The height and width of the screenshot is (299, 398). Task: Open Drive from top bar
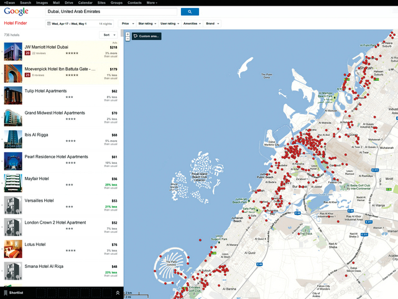point(69,2)
